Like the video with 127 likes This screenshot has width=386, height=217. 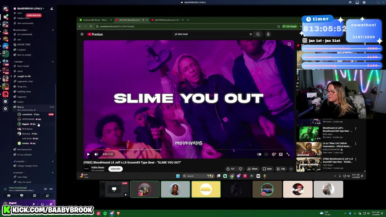[x=230, y=169]
